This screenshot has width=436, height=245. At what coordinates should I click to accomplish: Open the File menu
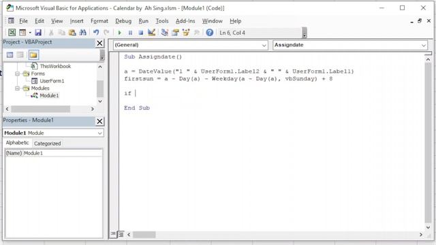(x=23, y=21)
